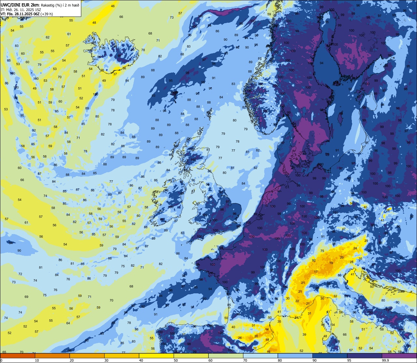Image resolution: width=417 pixels, height=363 pixels.
Task: Click the pale green 60–70 legend swatch
Action: click(x=226, y=356)
